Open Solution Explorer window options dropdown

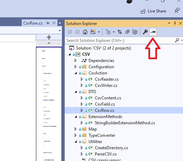169,23
